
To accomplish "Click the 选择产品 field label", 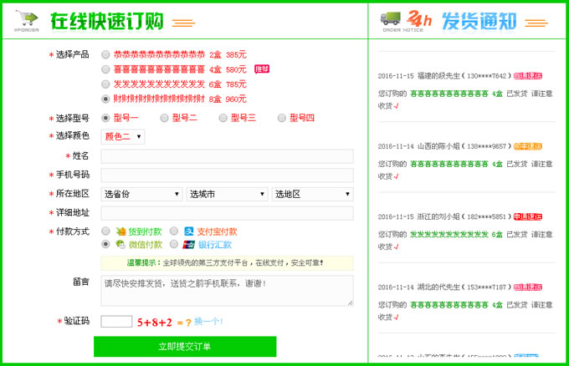I will pyautogui.click(x=72, y=54).
